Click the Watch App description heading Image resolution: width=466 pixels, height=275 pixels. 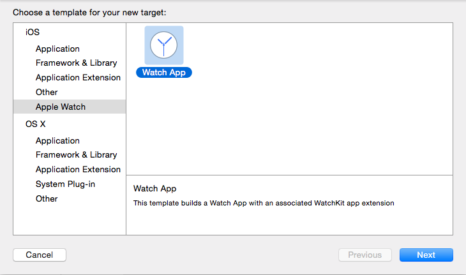pyautogui.click(x=154, y=189)
